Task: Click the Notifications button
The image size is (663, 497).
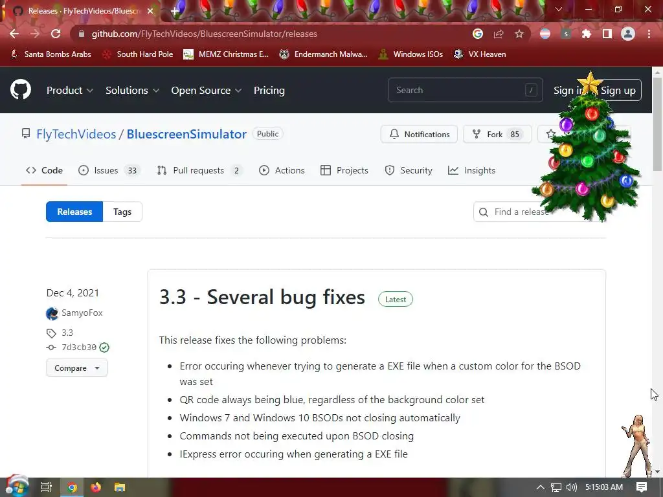Action: click(x=419, y=134)
